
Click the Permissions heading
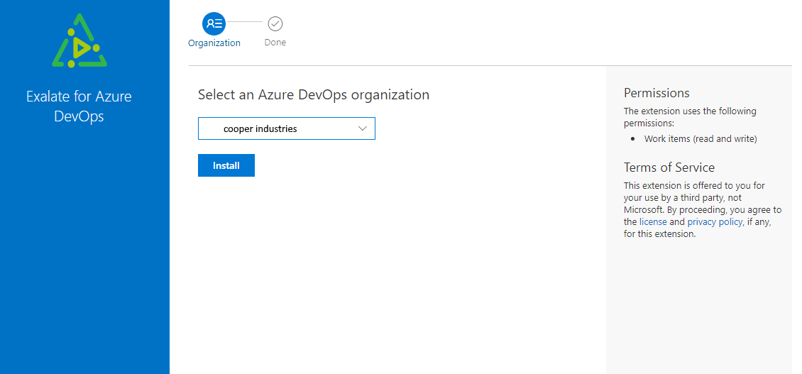[657, 93]
